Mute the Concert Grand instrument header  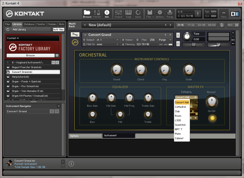point(178,44)
